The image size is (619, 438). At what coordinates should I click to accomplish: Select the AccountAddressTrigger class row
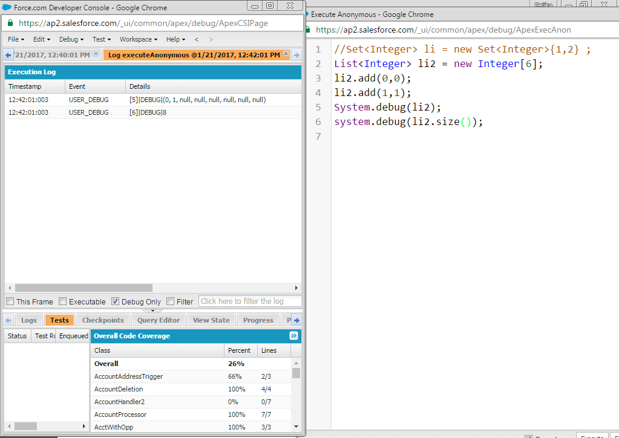pyautogui.click(x=128, y=376)
